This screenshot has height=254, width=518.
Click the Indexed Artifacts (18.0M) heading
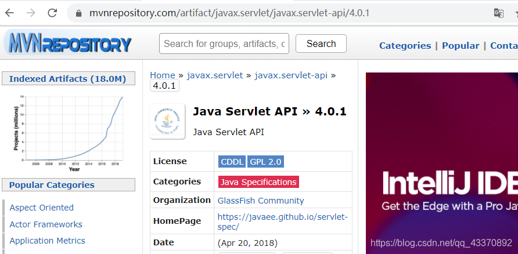pyautogui.click(x=68, y=79)
